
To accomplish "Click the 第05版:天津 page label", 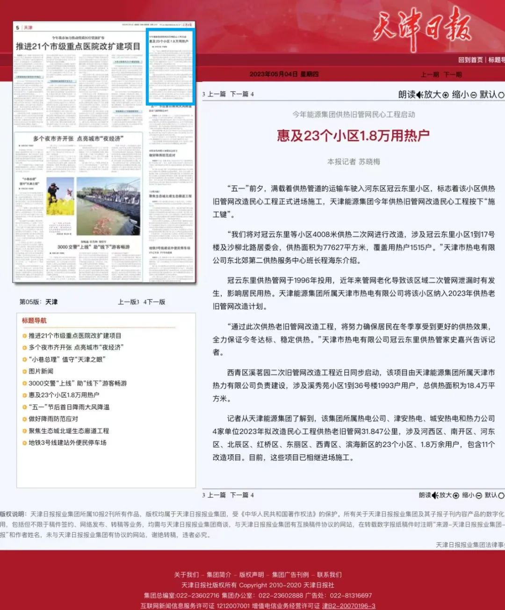I will point(38,302).
